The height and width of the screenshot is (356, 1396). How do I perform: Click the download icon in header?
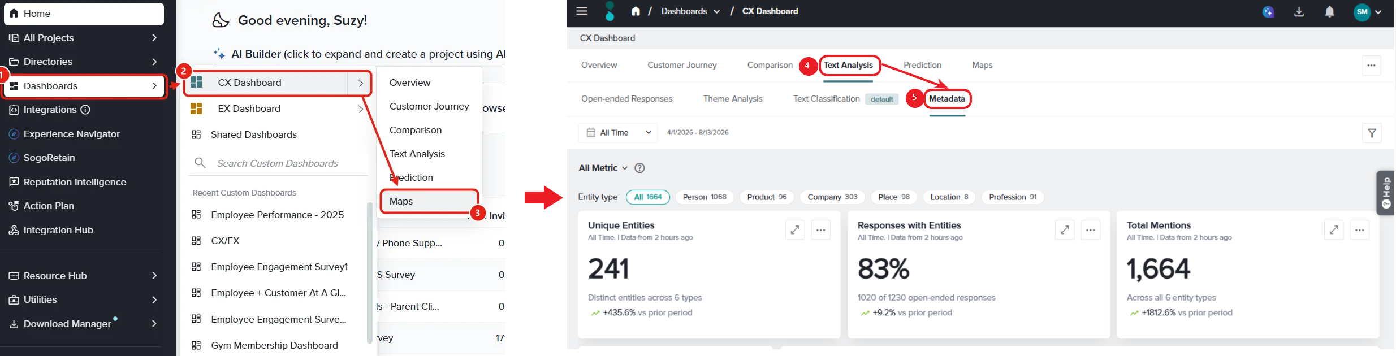pos(1299,12)
